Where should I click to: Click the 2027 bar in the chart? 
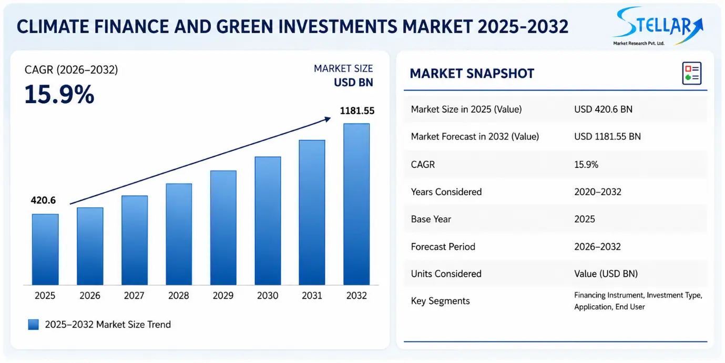pos(135,240)
